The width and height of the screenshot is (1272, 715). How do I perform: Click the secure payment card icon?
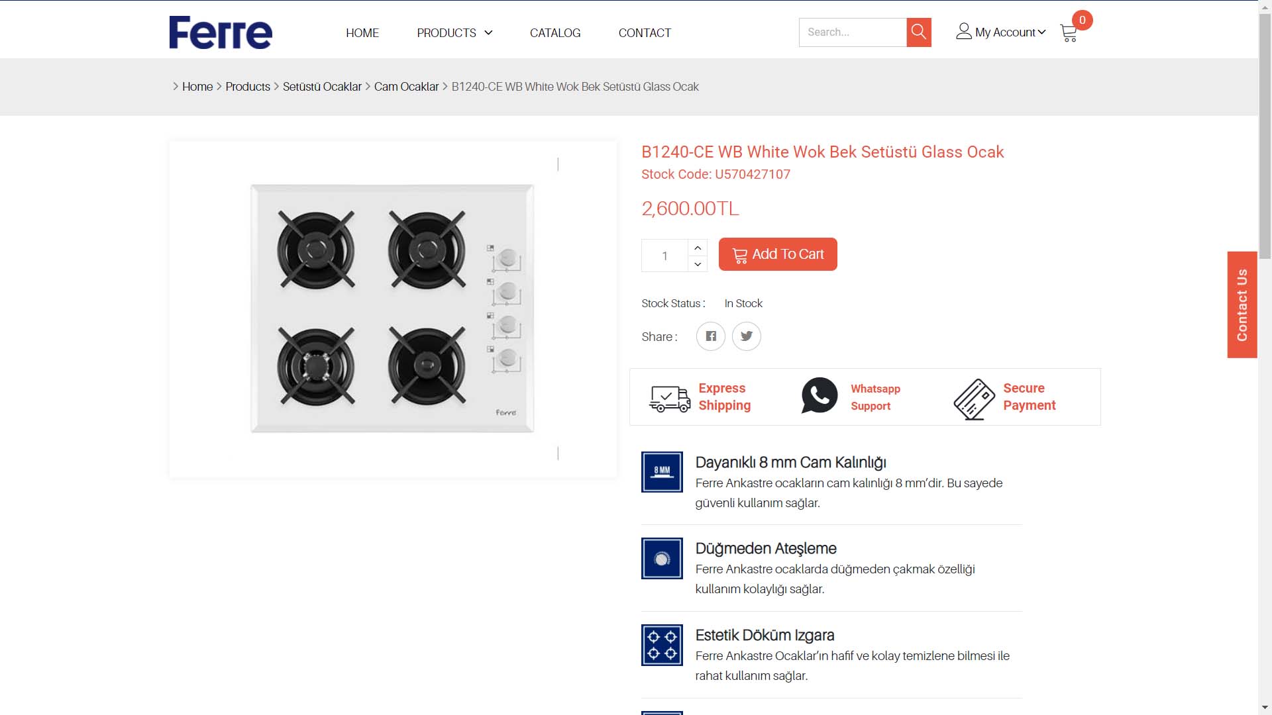click(974, 399)
